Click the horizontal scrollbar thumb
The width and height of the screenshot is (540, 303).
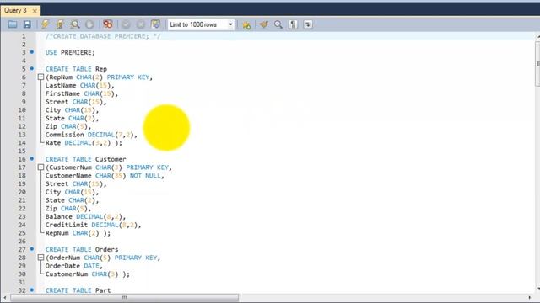coord(124,297)
